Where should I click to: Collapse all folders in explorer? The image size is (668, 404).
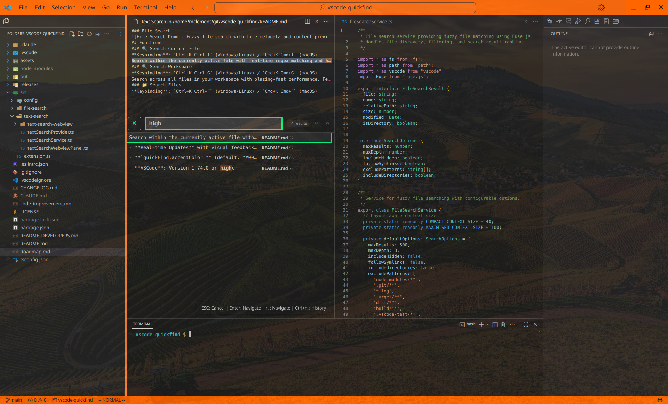(x=98, y=34)
